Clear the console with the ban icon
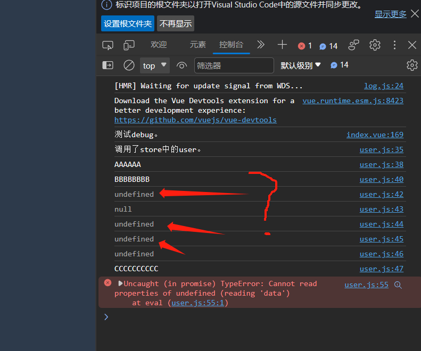The width and height of the screenshot is (421, 351). (129, 65)
